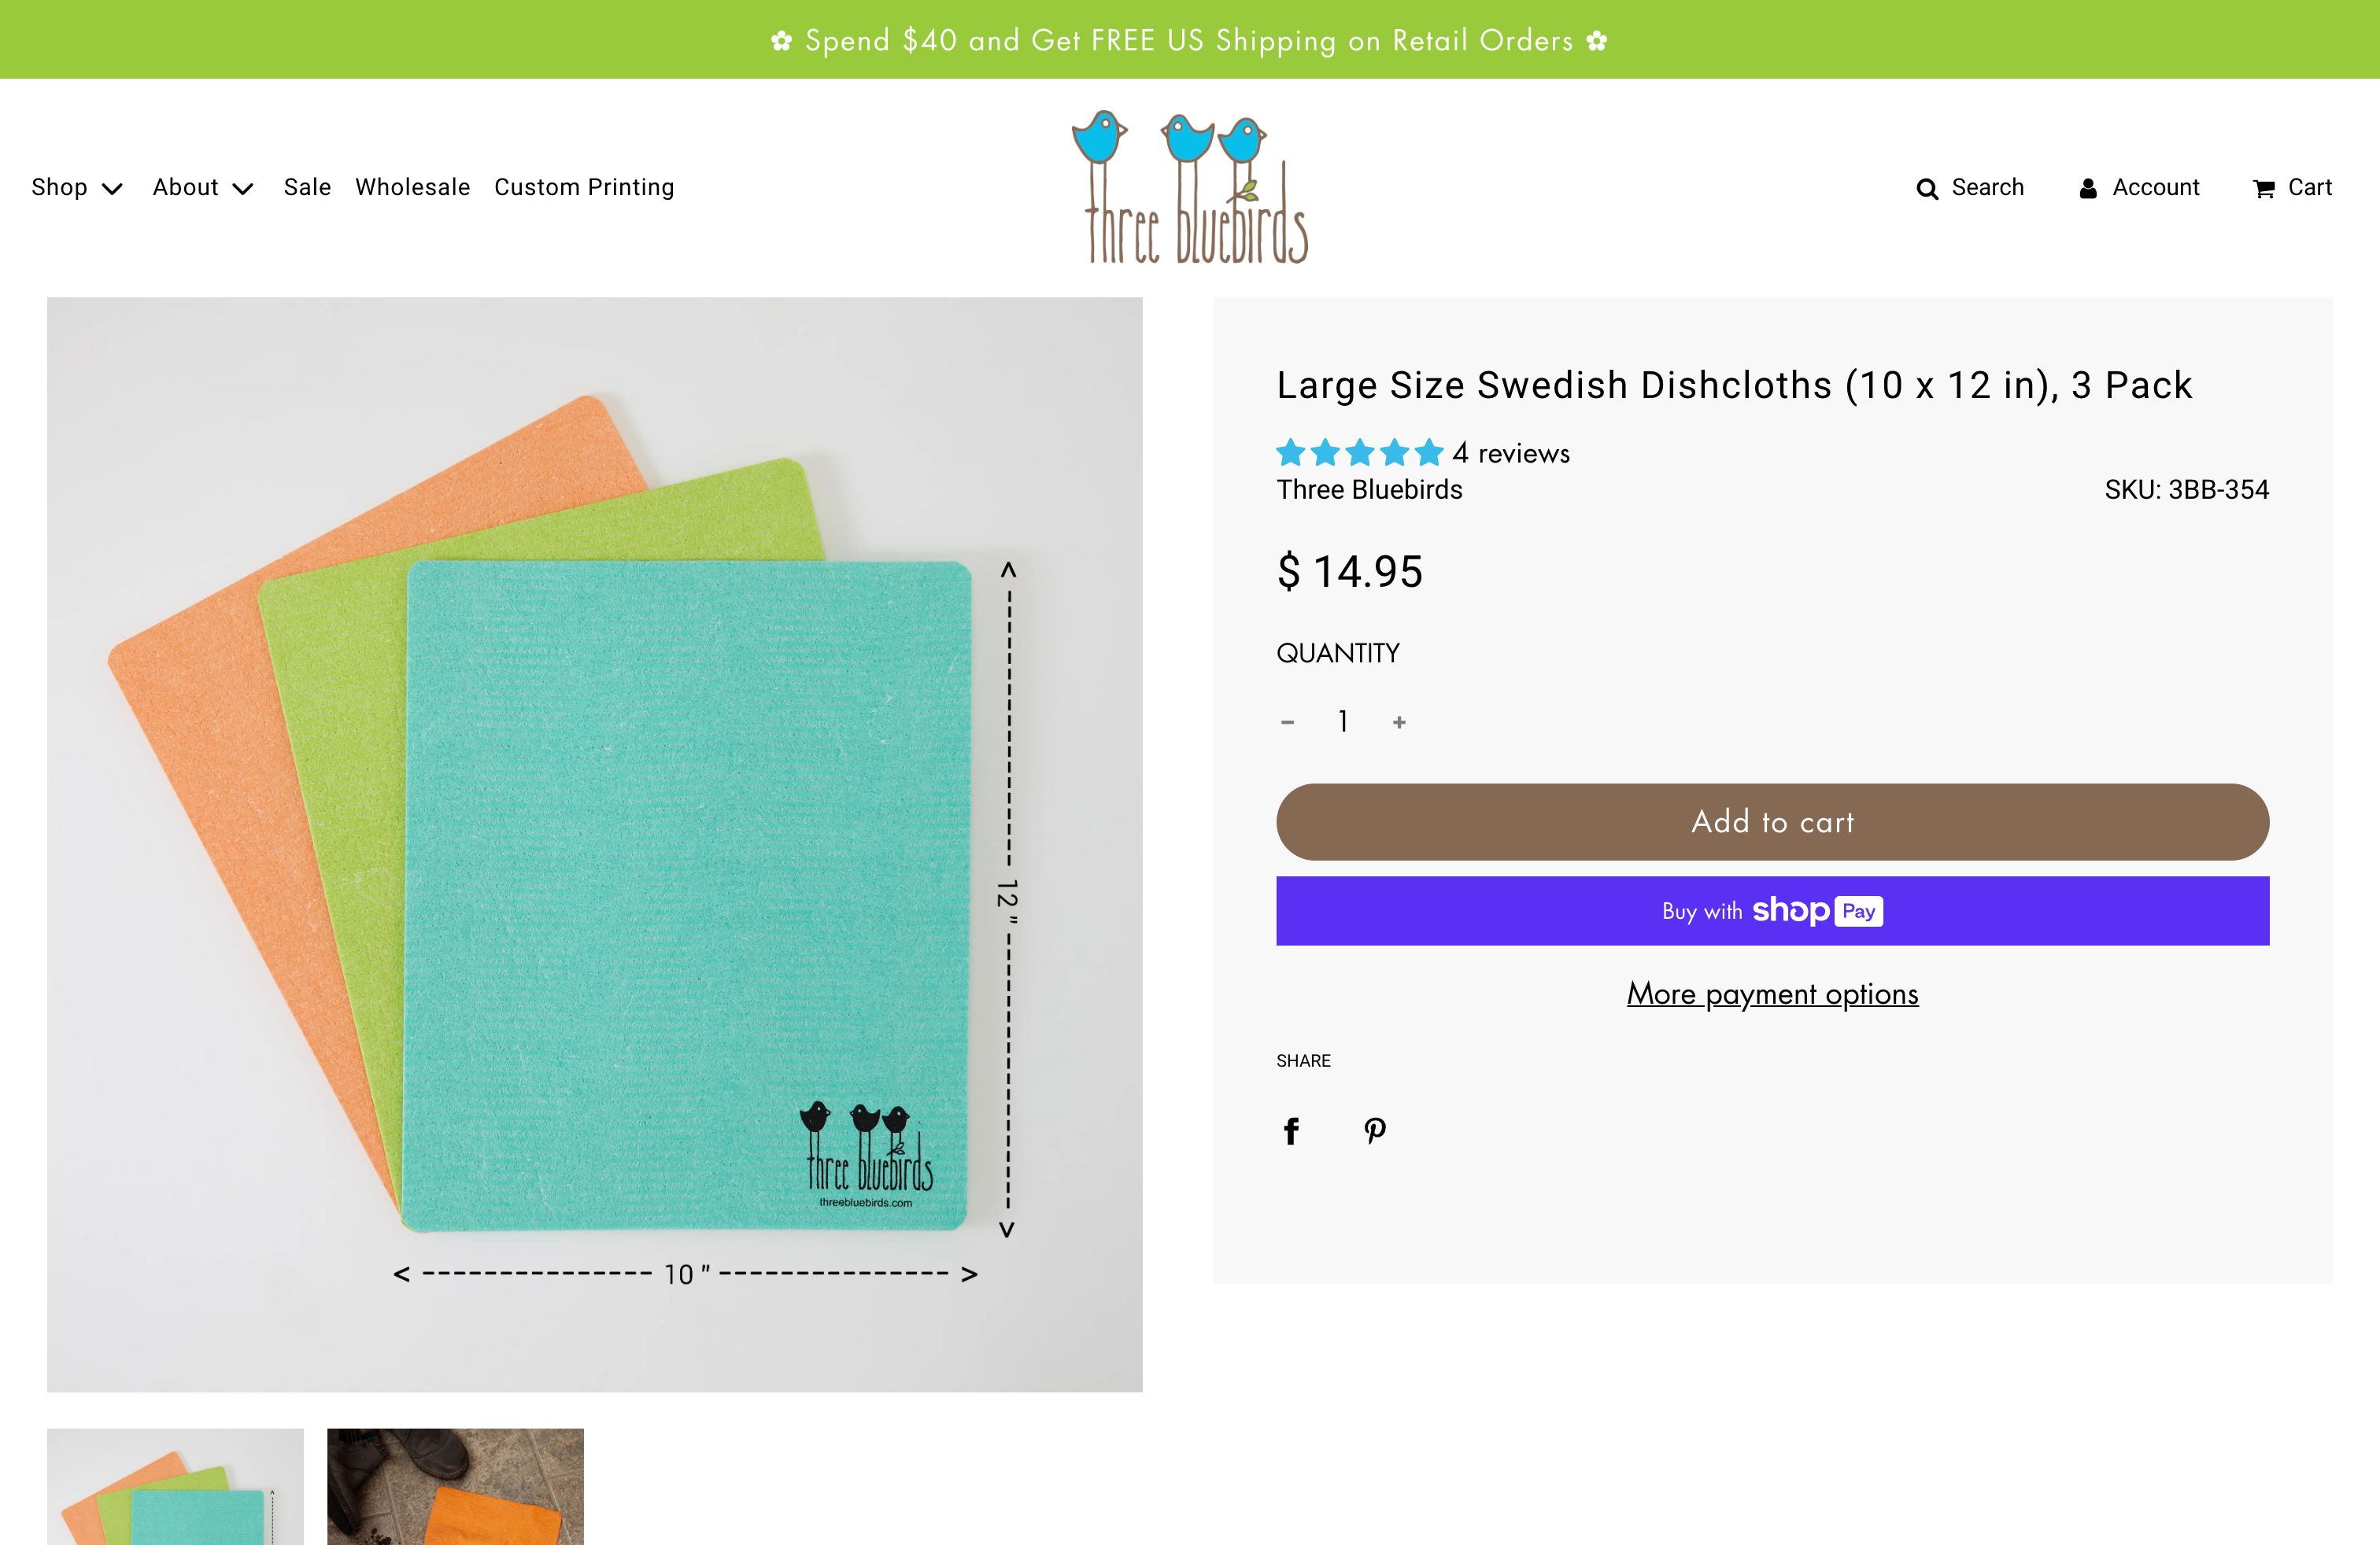Image resolution: width=2380 pixels, height=1545 pixels.
Task: Open the Wholesale menu item
Action: (x=413, y=187)
